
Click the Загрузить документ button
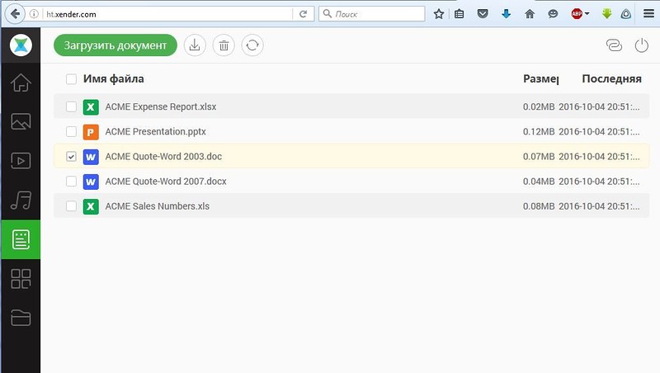click(115, 45)
